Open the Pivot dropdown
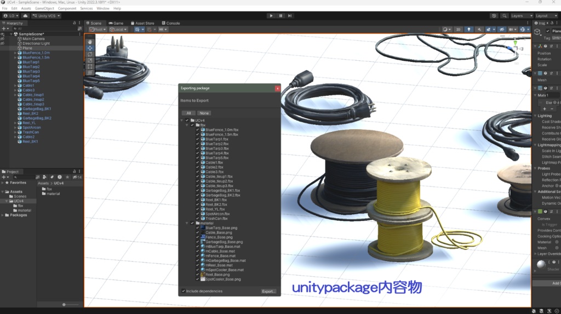Screen dimensions: 561x314 [x=98, y=30]
